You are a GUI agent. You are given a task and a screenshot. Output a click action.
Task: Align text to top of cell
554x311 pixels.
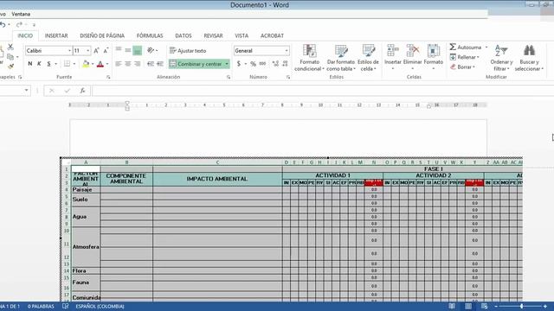coord(119,50)
